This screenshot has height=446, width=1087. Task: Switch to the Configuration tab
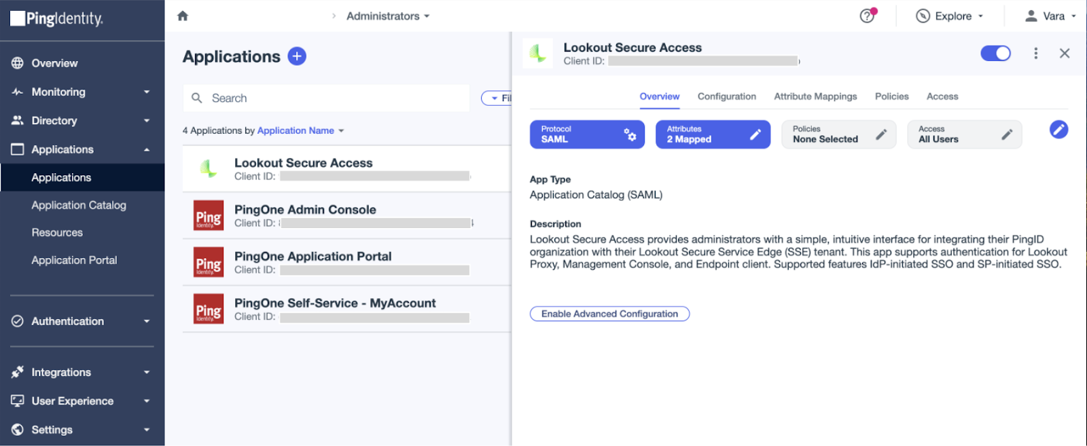pyautogui.click(x=726, y=96)
